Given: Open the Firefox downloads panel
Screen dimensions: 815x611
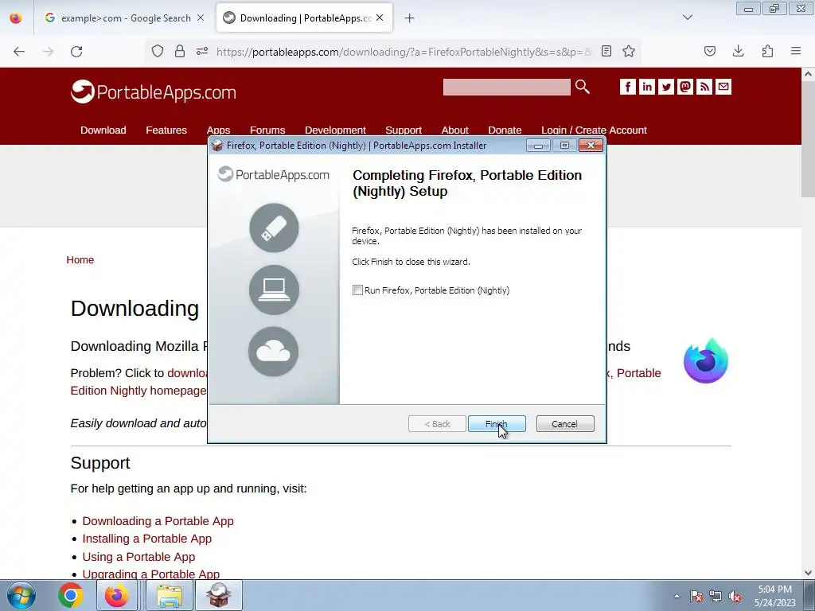Looking at the screenshot, I should (739, 51).
